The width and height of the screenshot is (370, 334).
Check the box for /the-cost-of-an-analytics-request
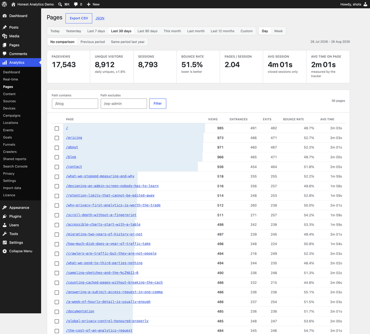point(57,331)
